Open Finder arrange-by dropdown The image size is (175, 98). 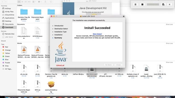[x=34, y=2]
